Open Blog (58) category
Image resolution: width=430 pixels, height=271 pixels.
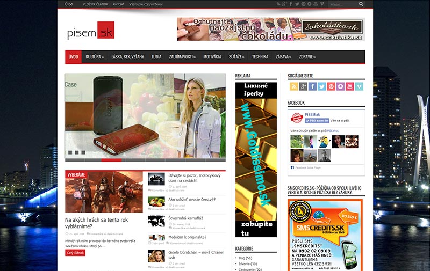[245, 258]
